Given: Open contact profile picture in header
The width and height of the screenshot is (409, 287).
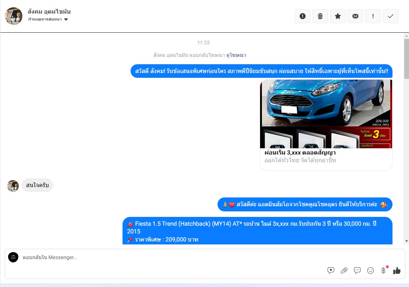Looking at the screenshot, I should [14, 16].
